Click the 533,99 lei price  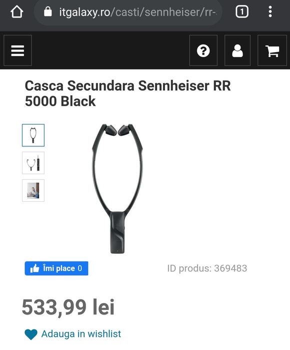[x=68, y=307]
